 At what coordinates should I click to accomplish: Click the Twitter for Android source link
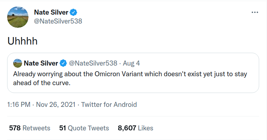[x=109, y=105]
